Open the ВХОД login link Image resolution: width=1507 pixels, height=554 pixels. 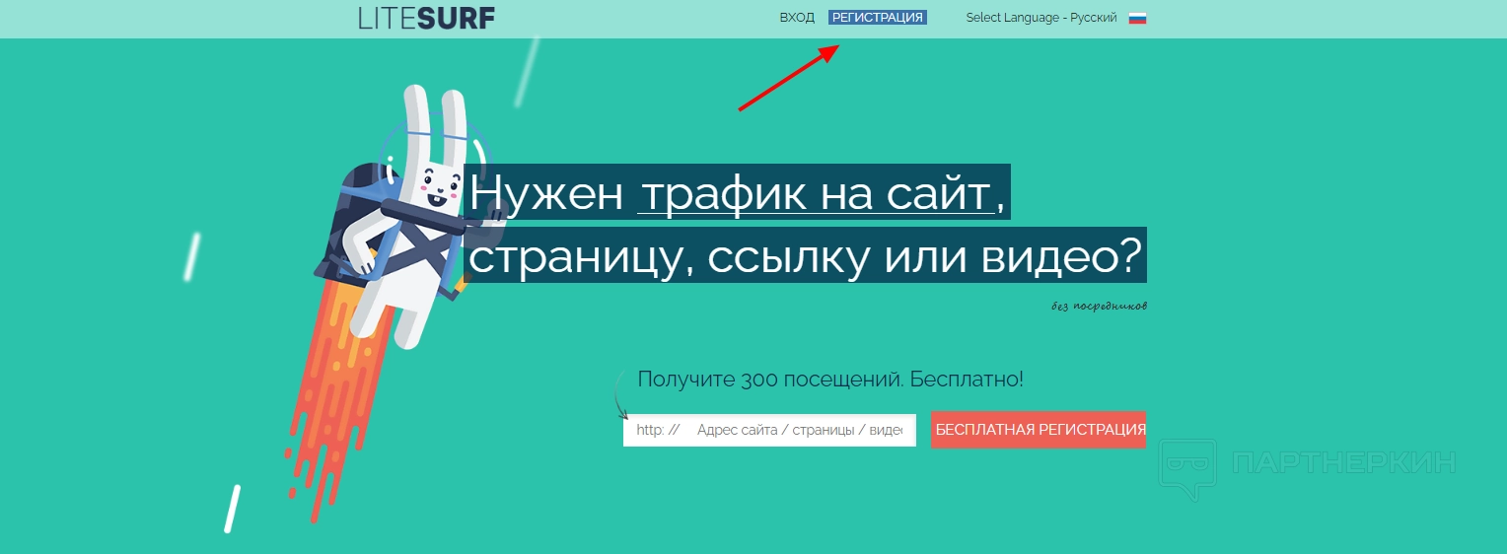point(797,18)
